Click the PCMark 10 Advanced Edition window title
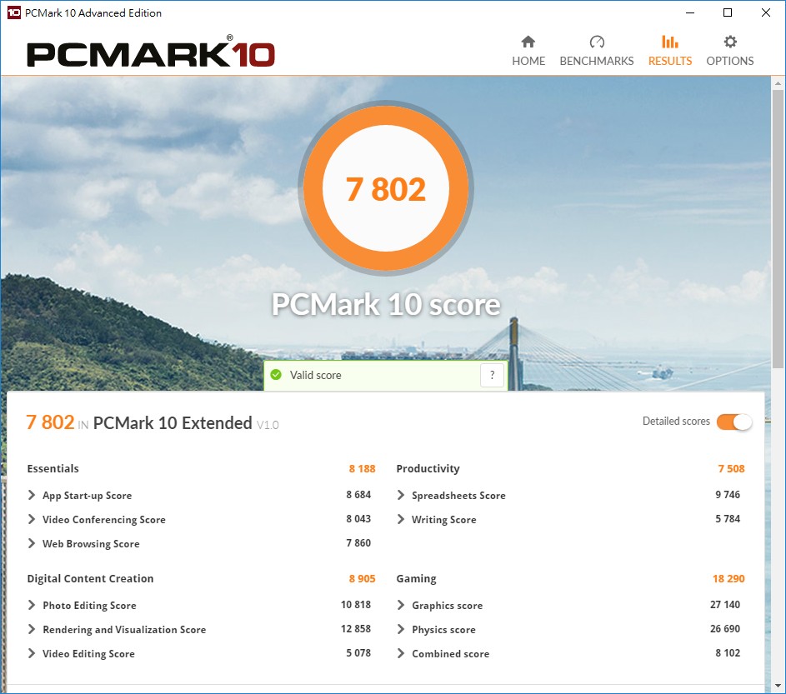786x694 pixels. tap(93, 13)
